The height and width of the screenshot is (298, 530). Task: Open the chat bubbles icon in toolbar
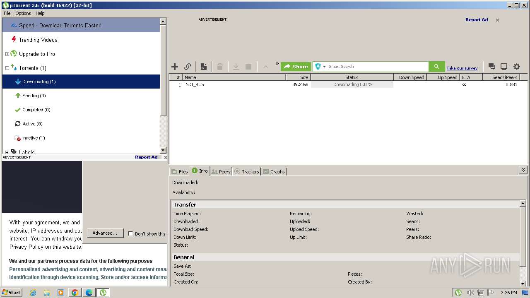(491, 67)
